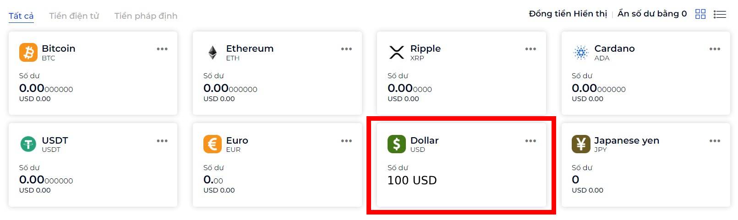Select the "Tiền pháp định" tab

[146, 16]
